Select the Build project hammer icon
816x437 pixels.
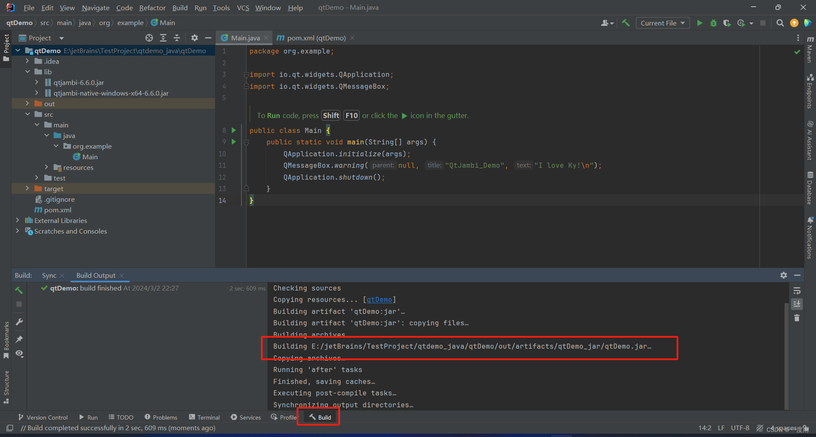(626, 23)
